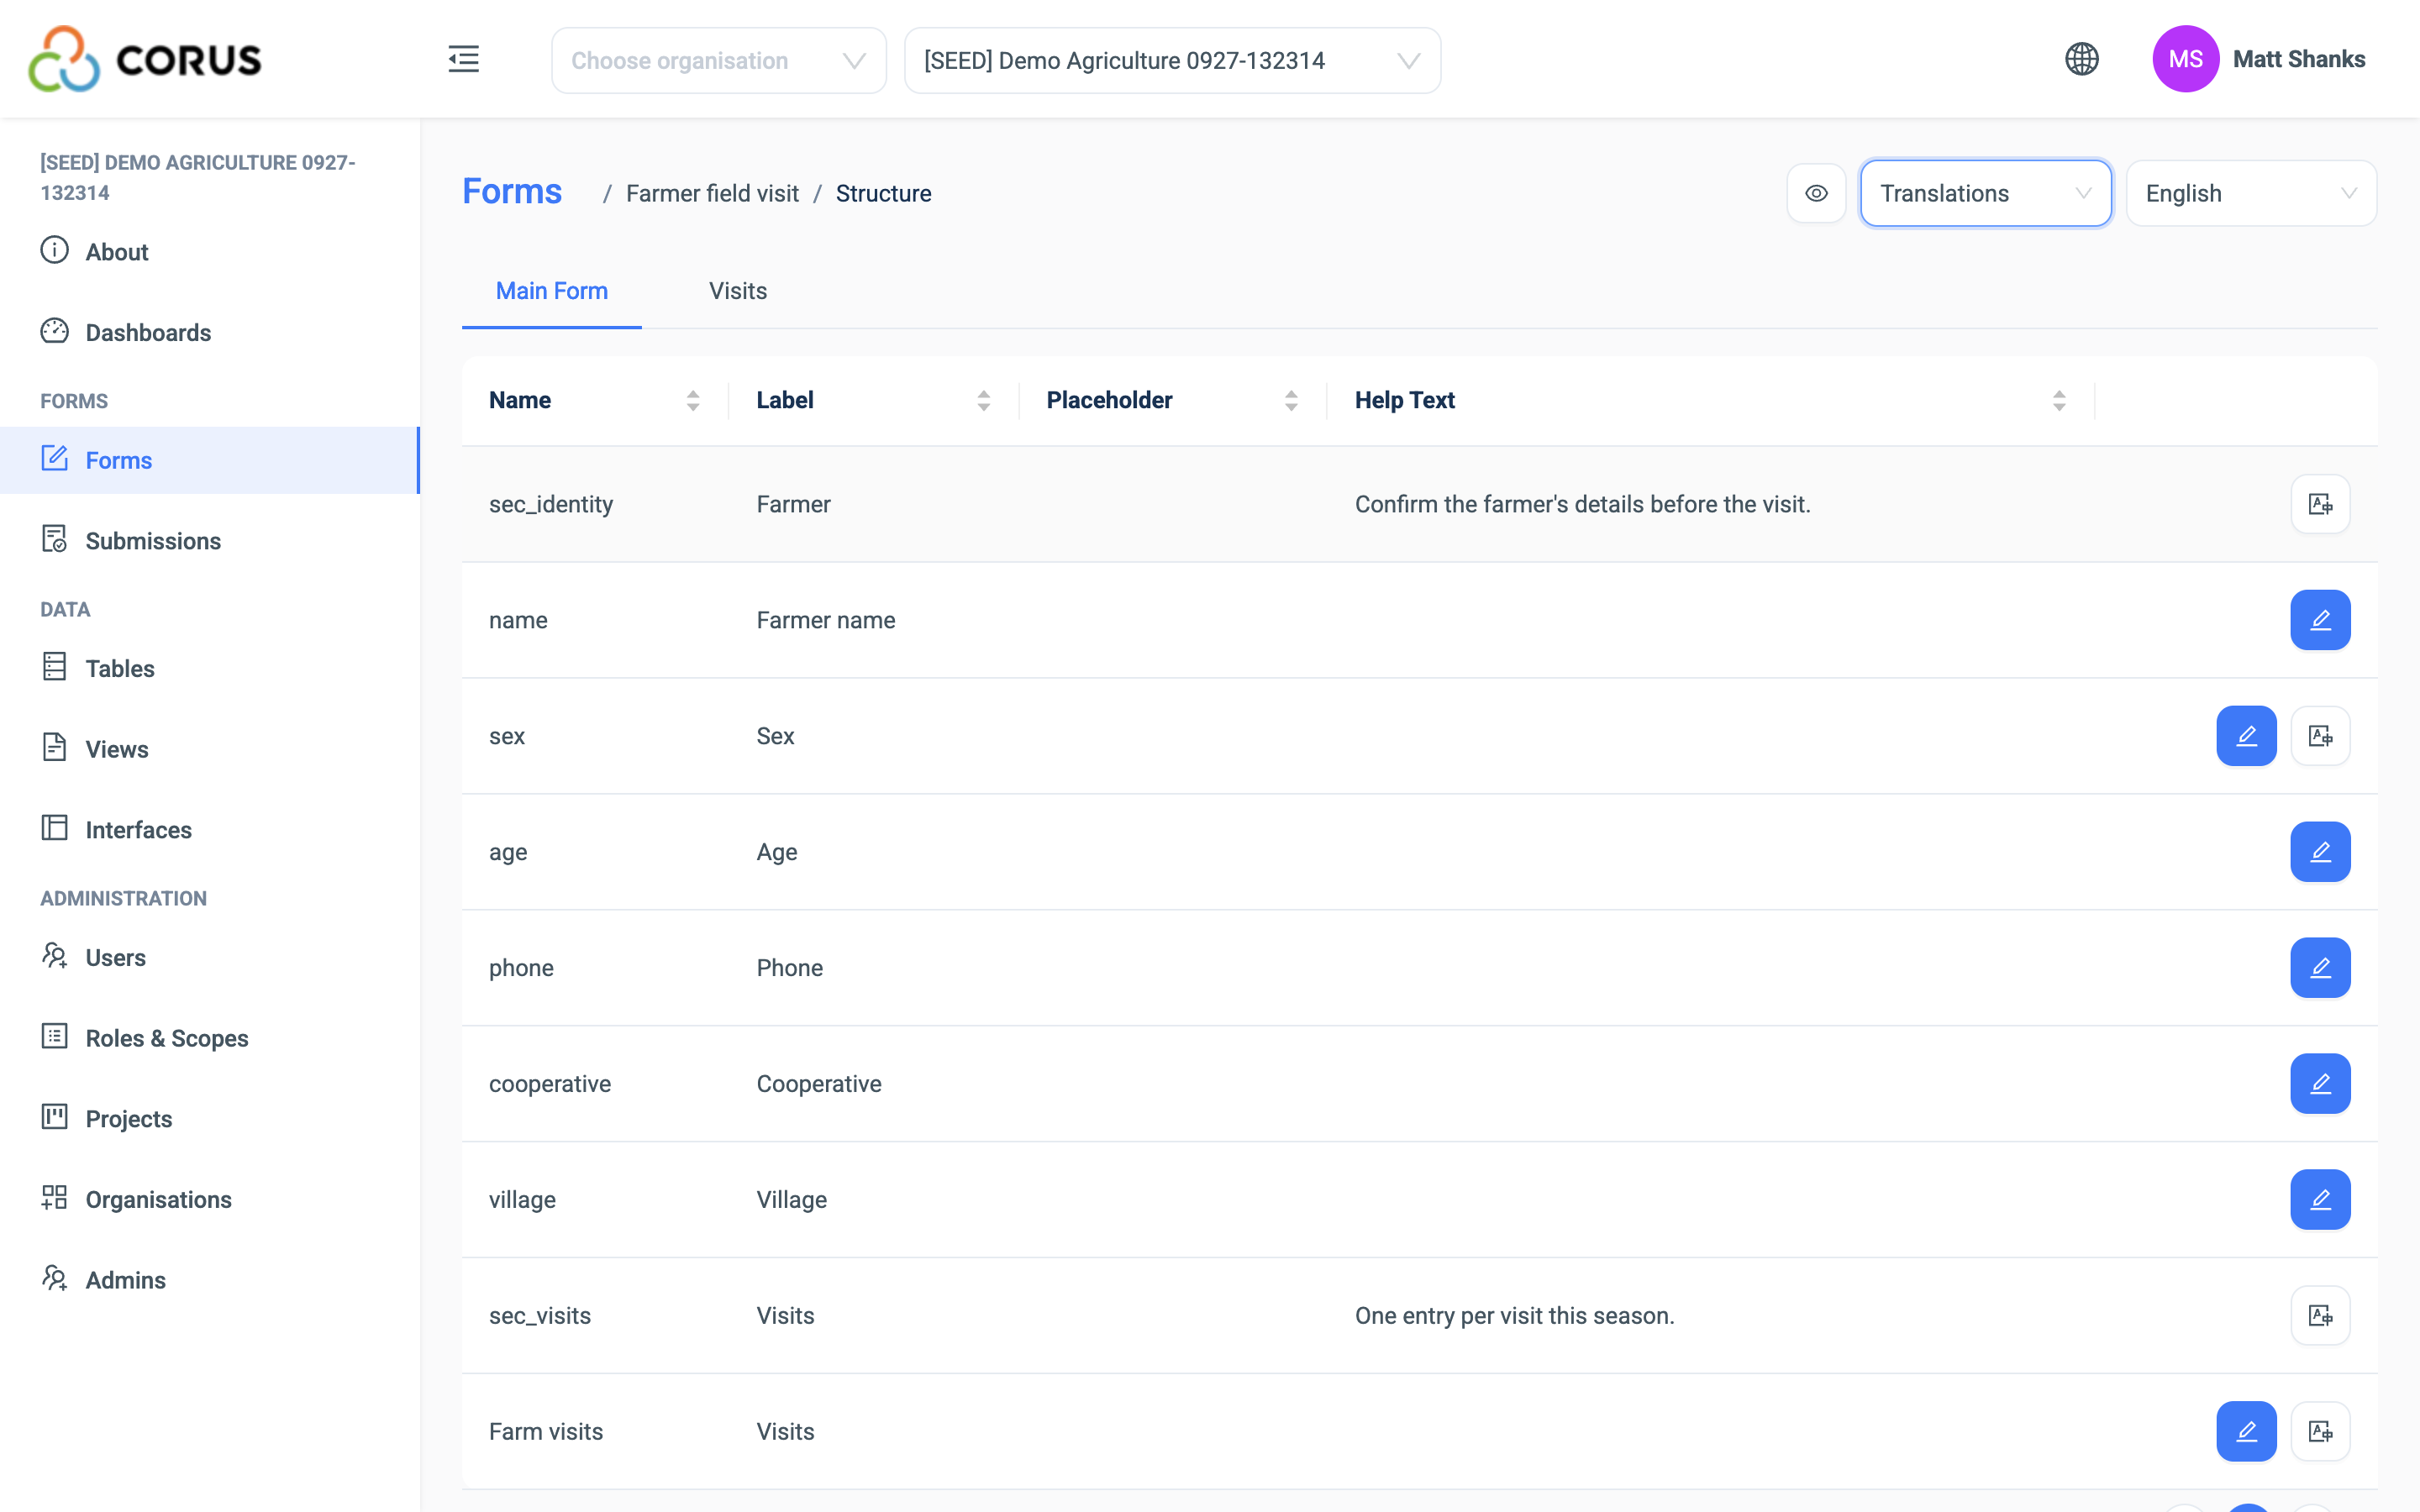Edit the phone field row

[x=2320, y=968]
